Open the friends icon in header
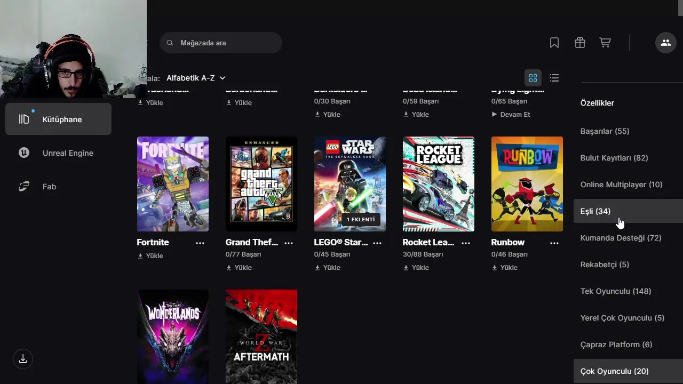This screenshot has width=683, height=384. (x=665, y=43)
